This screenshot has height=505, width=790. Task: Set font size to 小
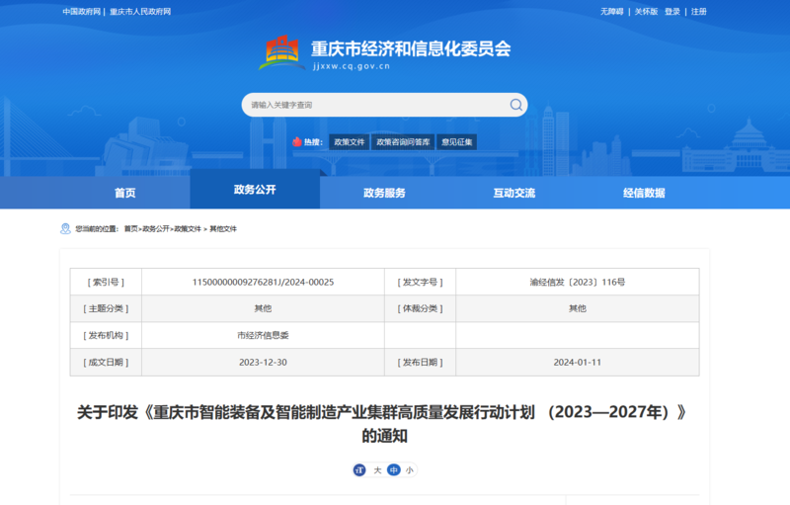(409, 469)
